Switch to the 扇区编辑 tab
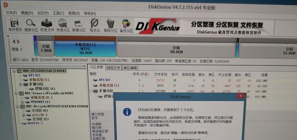The width and height of the screenshot is (297, 140). click(x=130, y=68)
